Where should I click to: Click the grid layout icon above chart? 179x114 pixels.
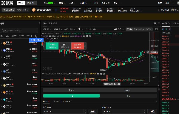tap(155, 23)
